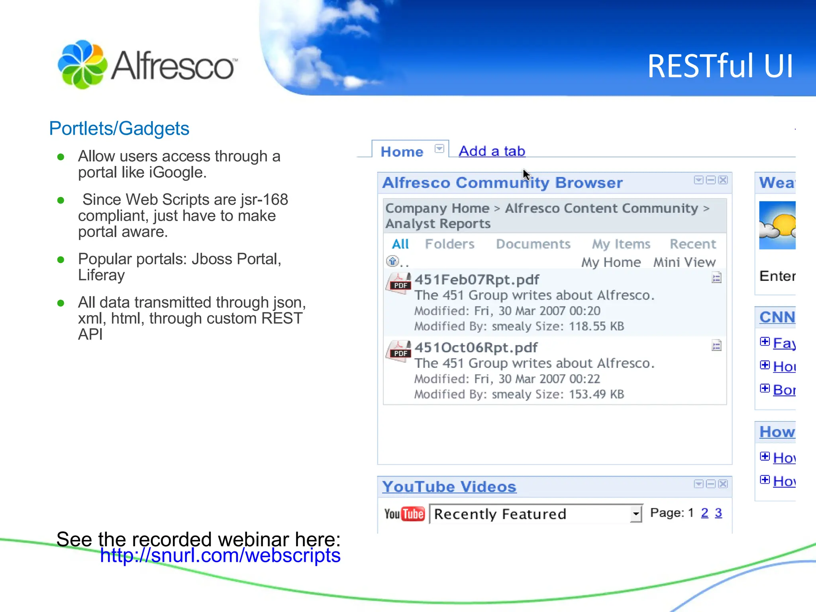816x612 pixels.
Task: Minimize the Alfresco Community Browser gadget
Action: pyautogui.click(x=710, y=180)
